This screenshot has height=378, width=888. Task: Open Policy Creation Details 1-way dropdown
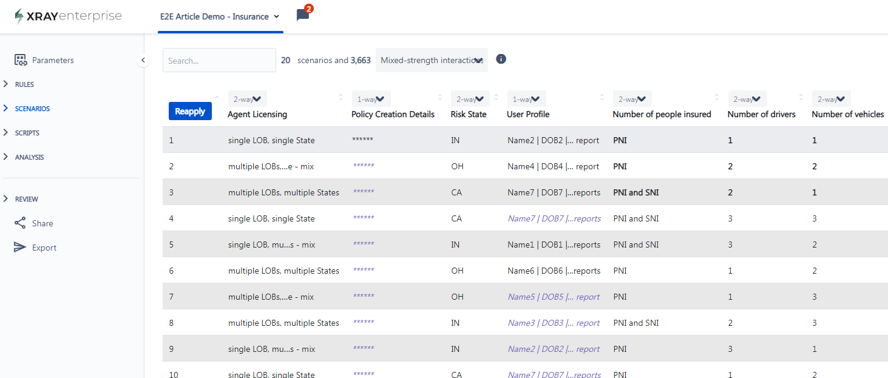pos(371,99)
